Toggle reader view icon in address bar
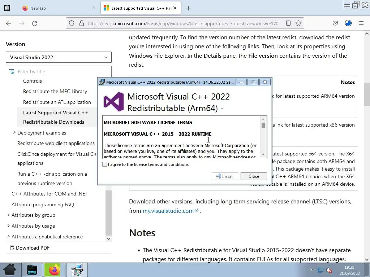Viewport: 370px width, 277px height. 288,23
